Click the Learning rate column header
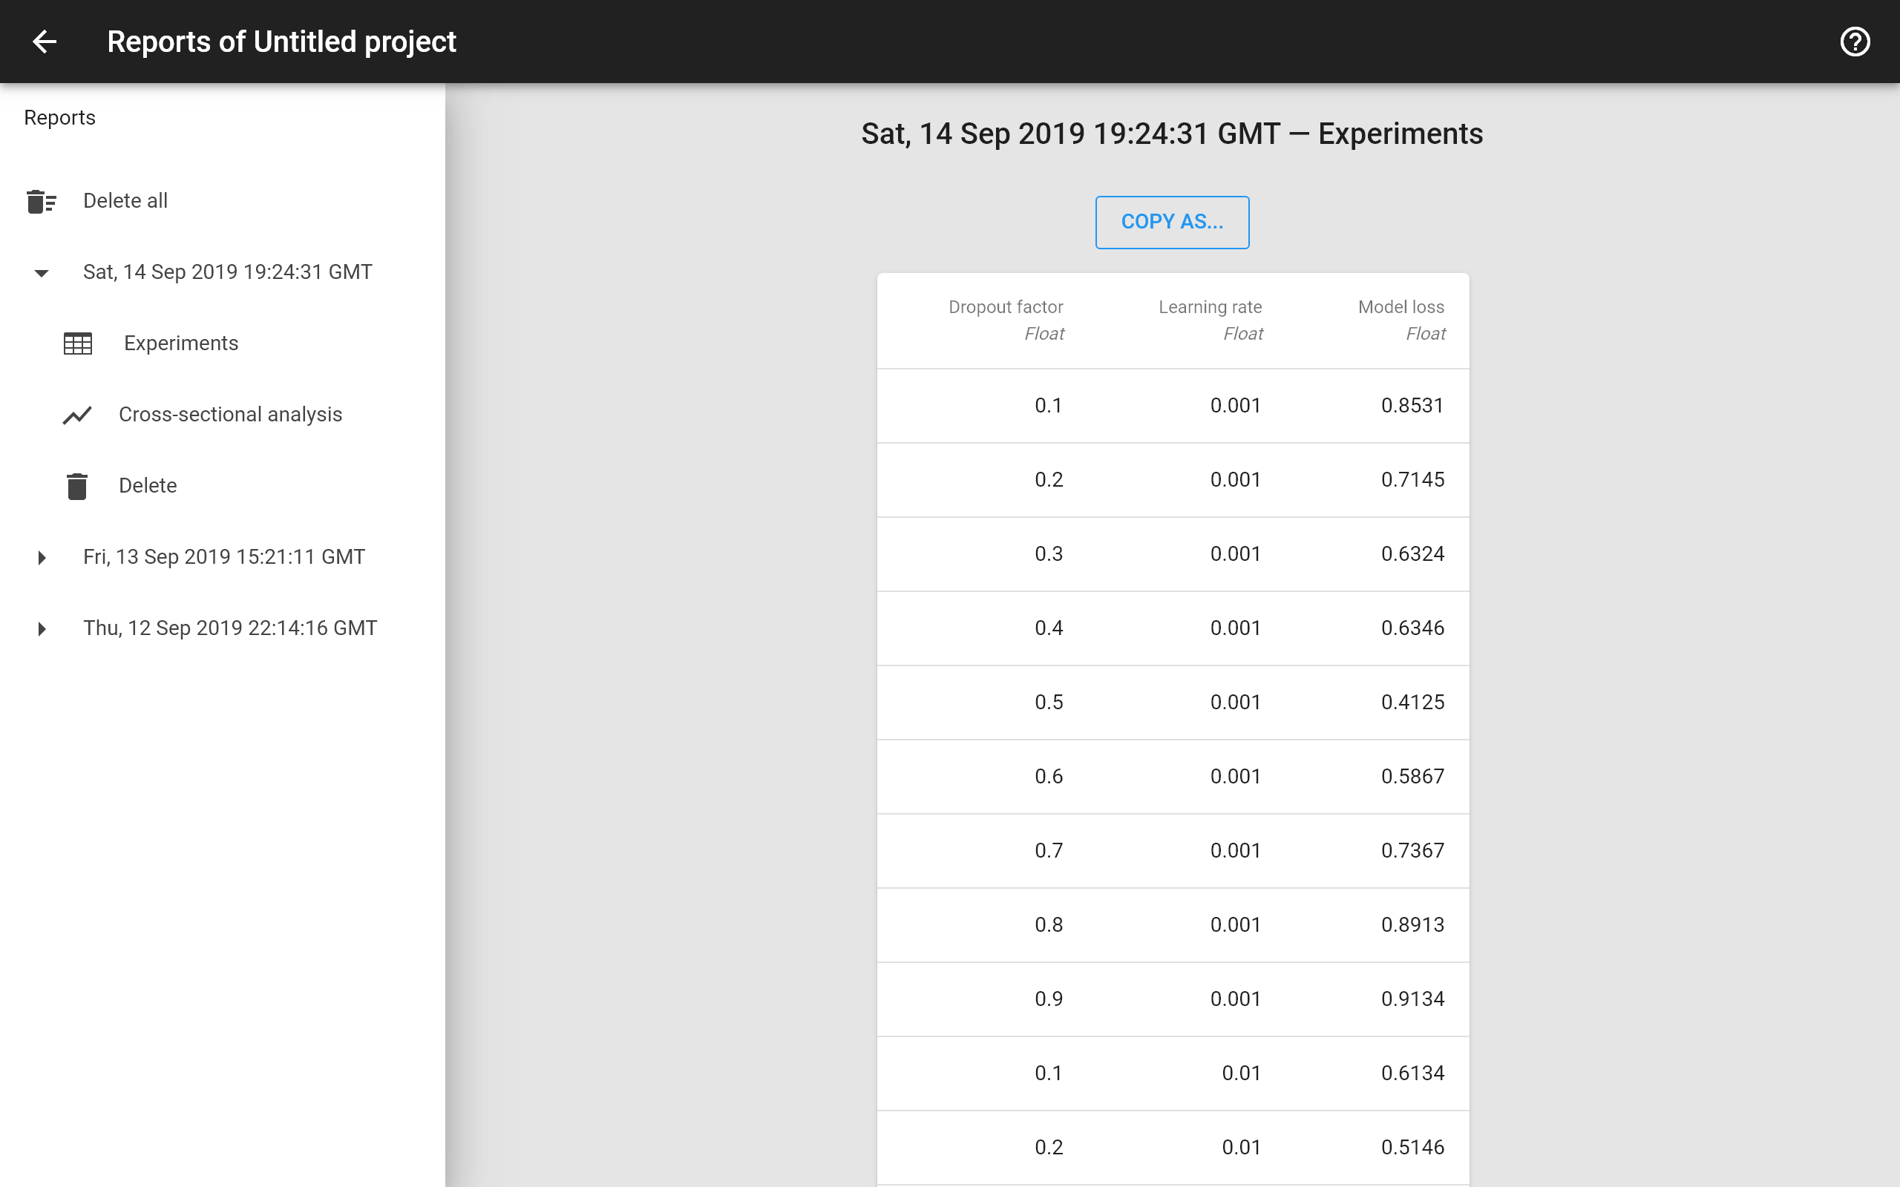Screen dimensions: 1900x1187 [x=1211, y=320]
